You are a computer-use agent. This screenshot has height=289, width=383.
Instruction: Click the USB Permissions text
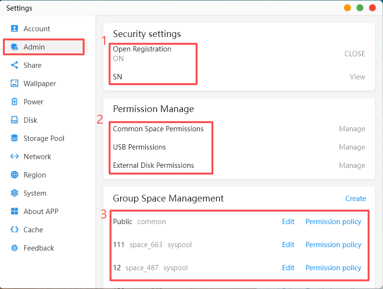pyautogui.click(x=139, y=147)
